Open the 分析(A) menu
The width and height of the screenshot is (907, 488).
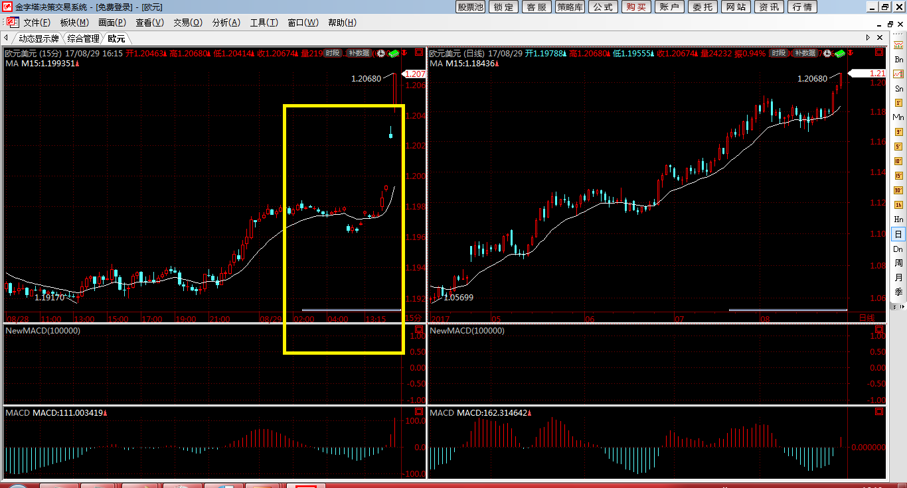(x=226, y=23)
